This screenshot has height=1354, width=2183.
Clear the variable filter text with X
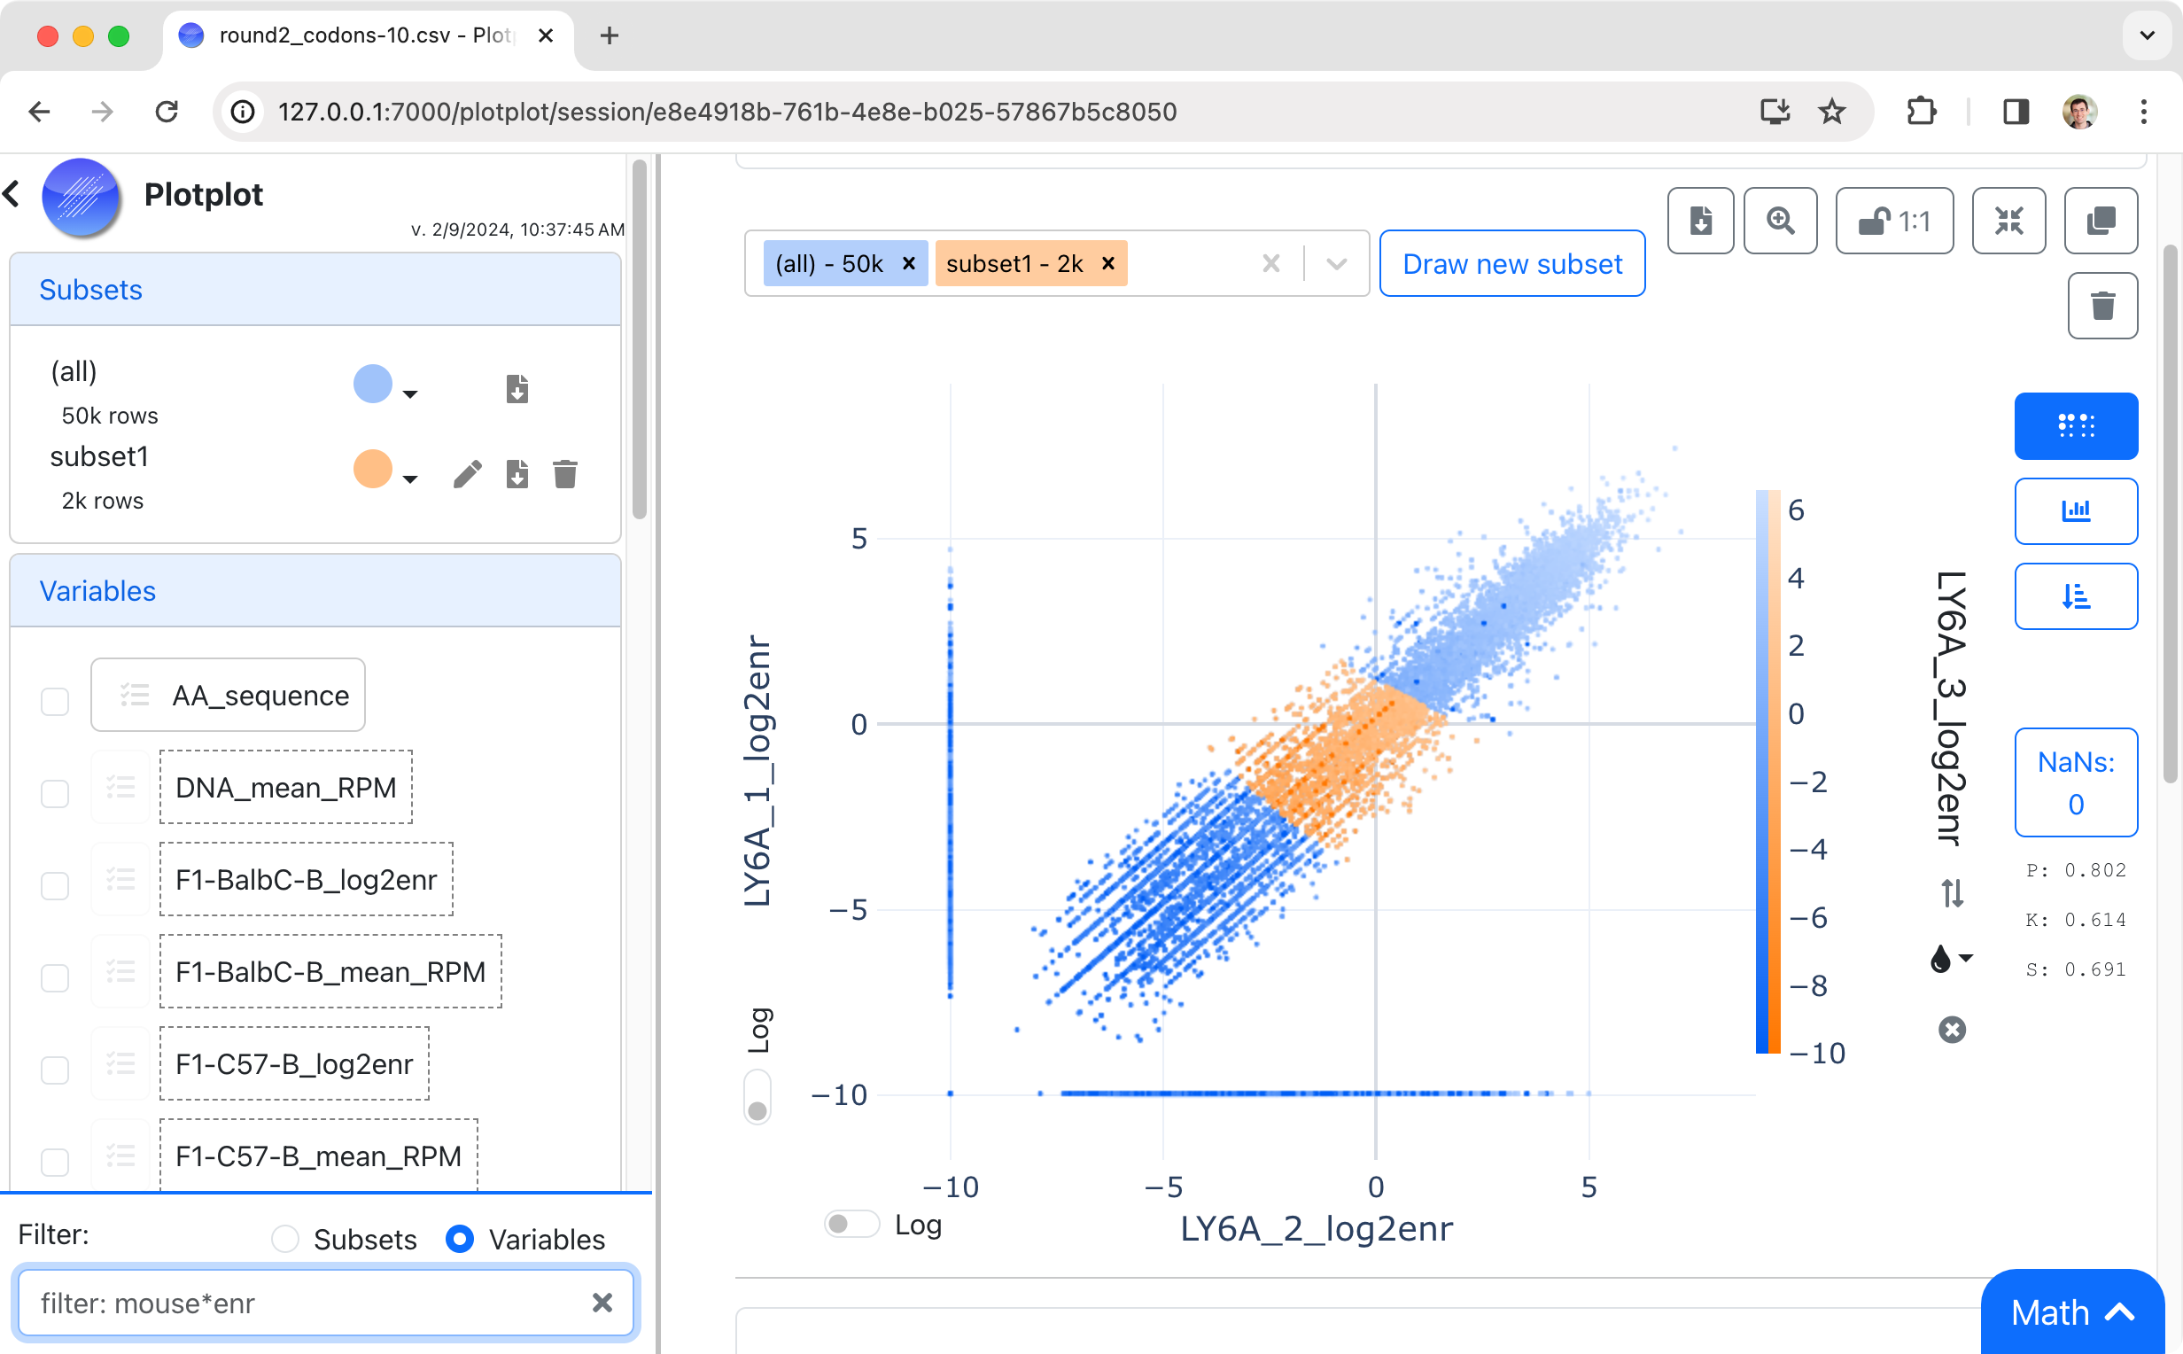[602, 1302]
